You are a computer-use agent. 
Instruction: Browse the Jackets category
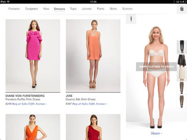86,9
